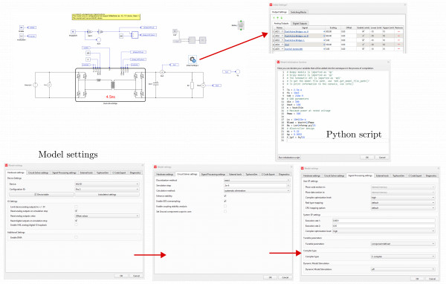Open the AO1 name dropdown in HIL settings
The height and width of the screenshot is (284, 446).
[279, 31]
